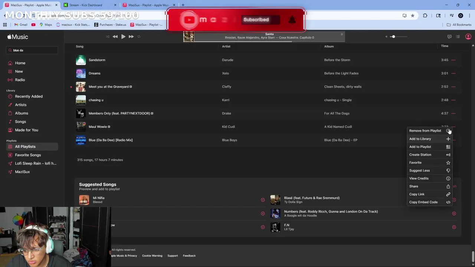Open album Before the Light Fades
This screenshot has width=475, height=267.
point(341,73)
